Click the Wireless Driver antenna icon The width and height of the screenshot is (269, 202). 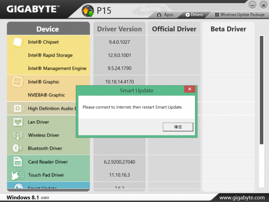click(18, 135)
